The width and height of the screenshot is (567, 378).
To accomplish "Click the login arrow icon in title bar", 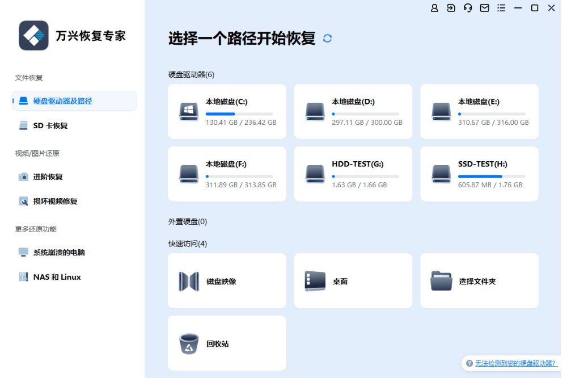I will [451, 8].
